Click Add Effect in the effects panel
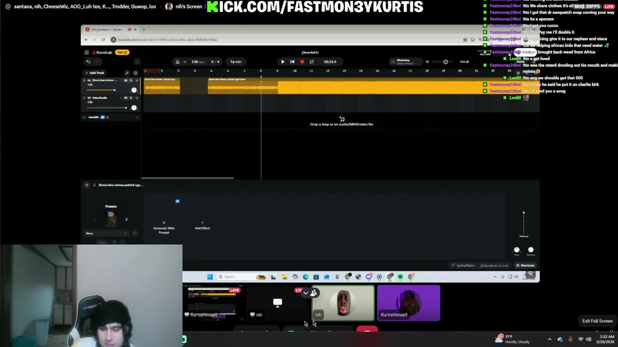 pyautogui.click(x=202, y=226)
